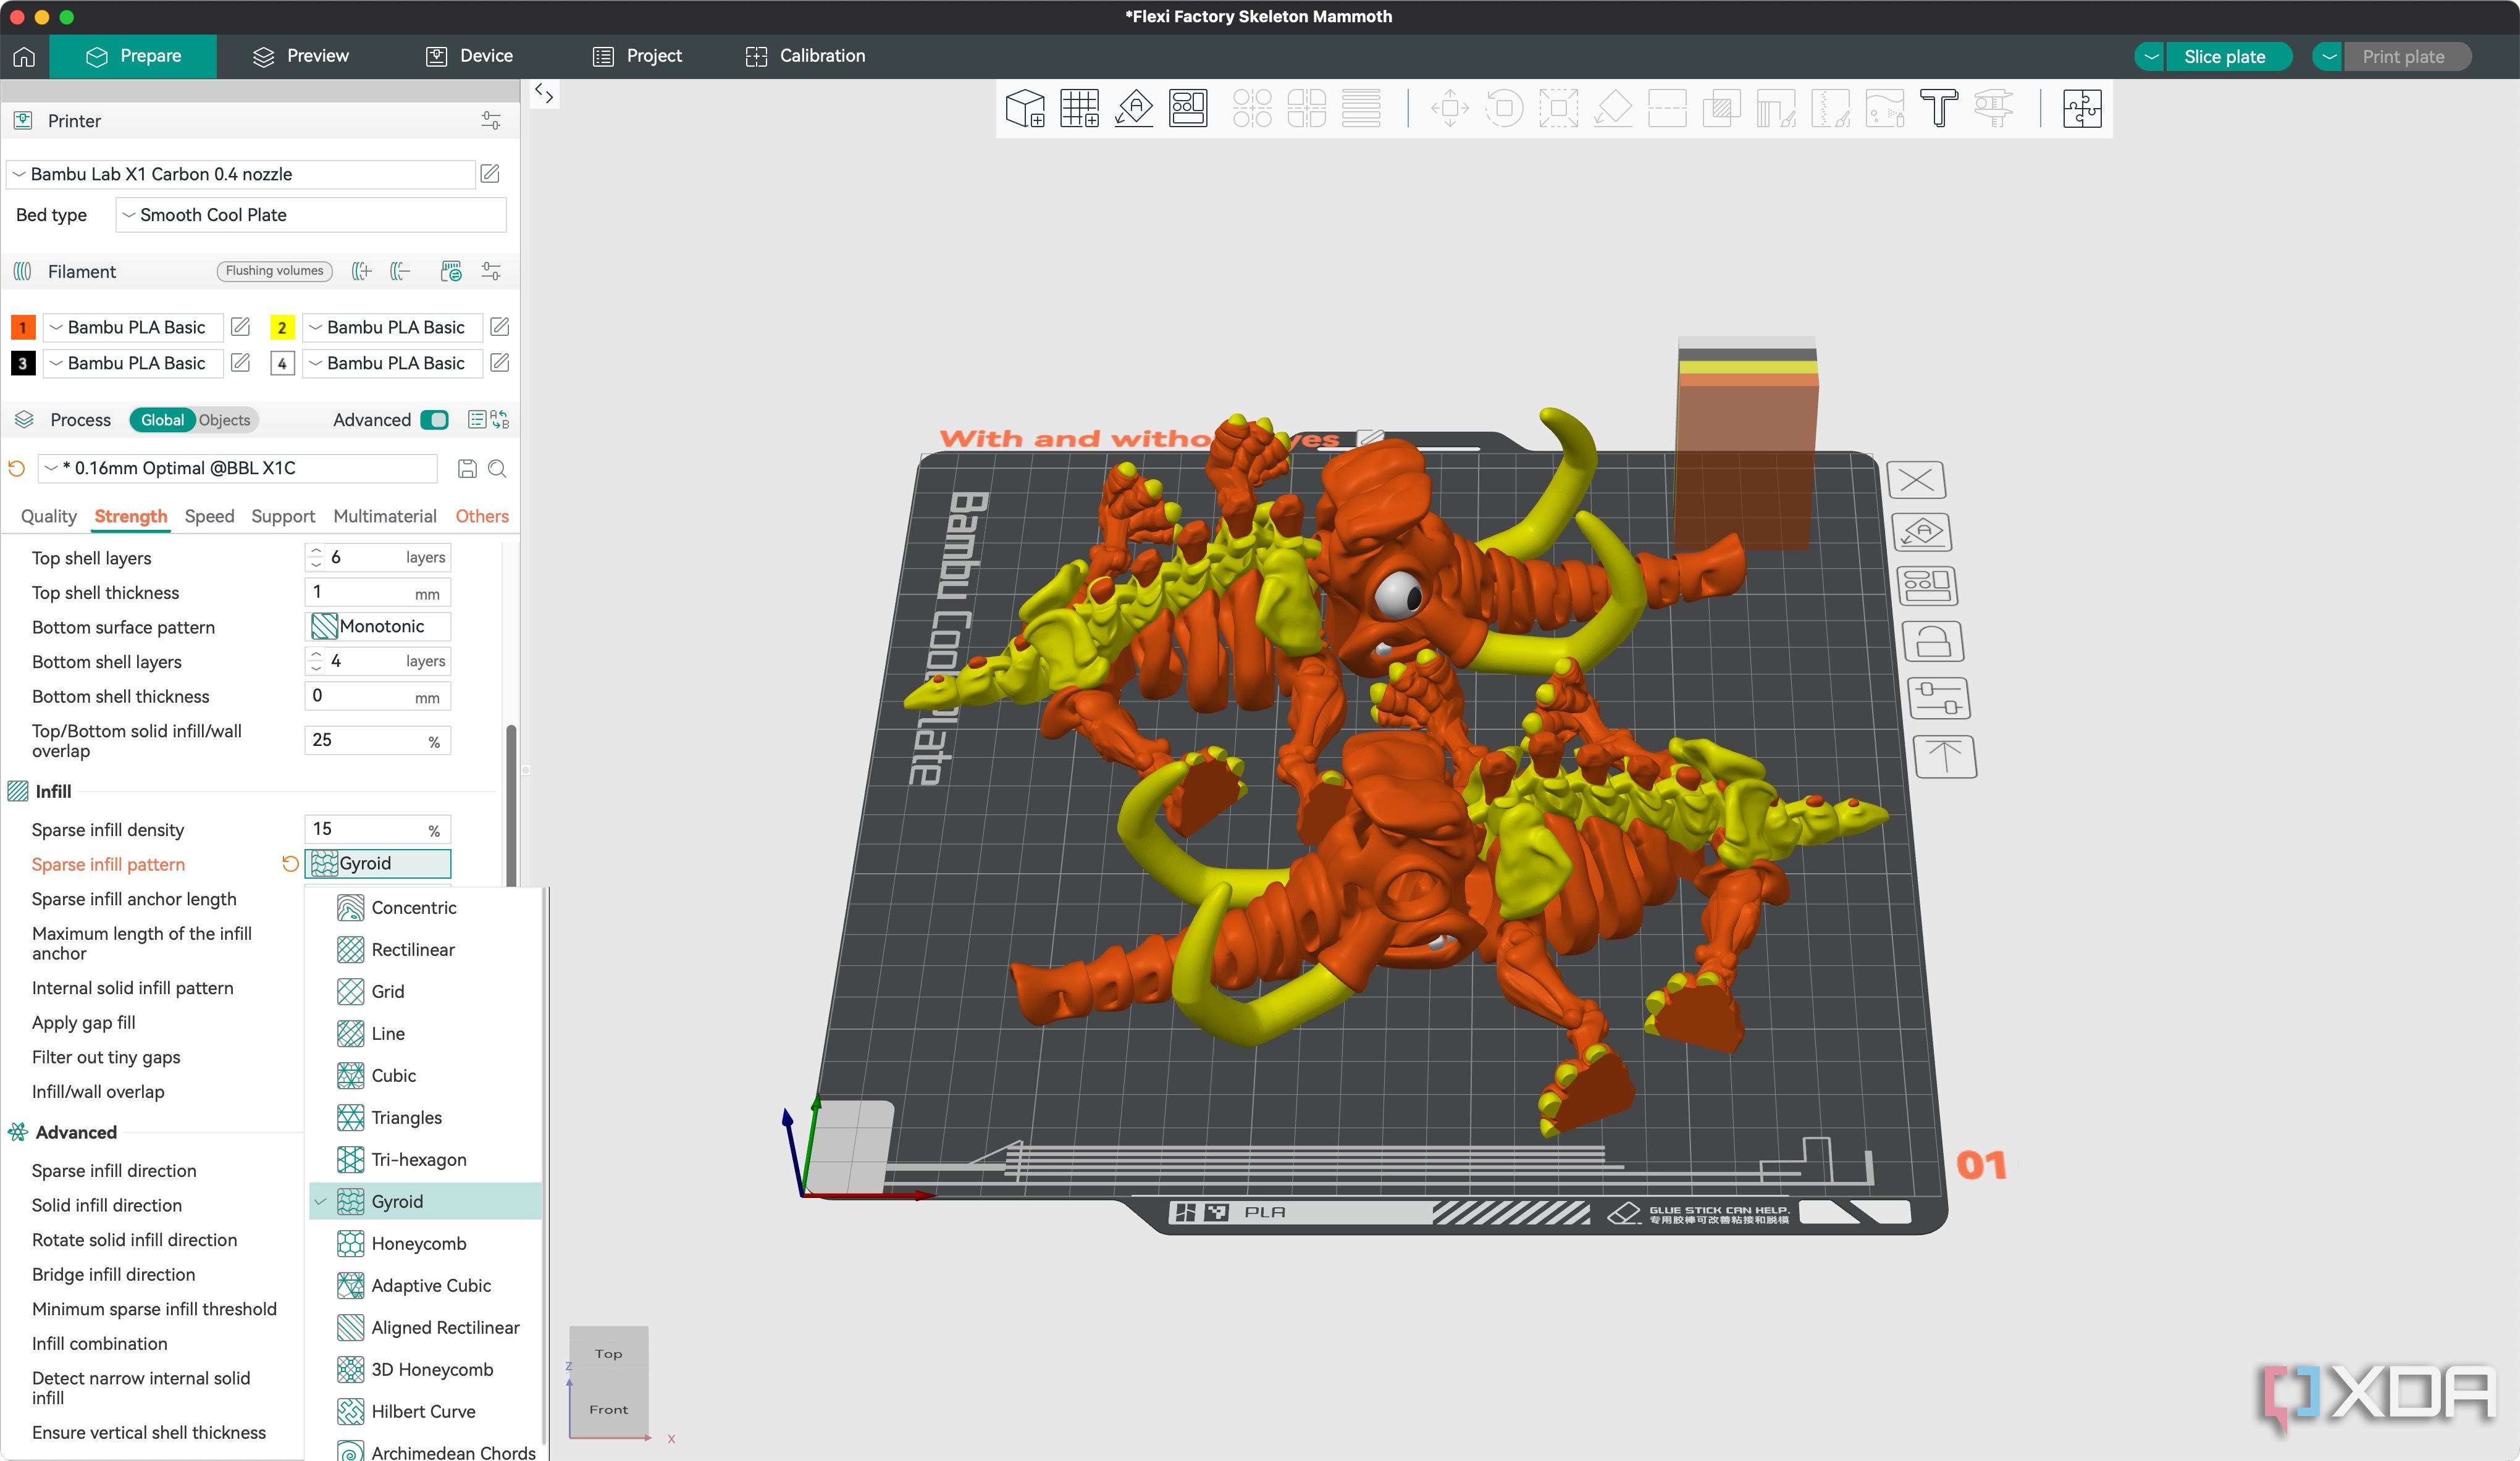Click the Add cube primitive icon
Screen dimensions: 2520x1461
click(x=1025, y=108)
